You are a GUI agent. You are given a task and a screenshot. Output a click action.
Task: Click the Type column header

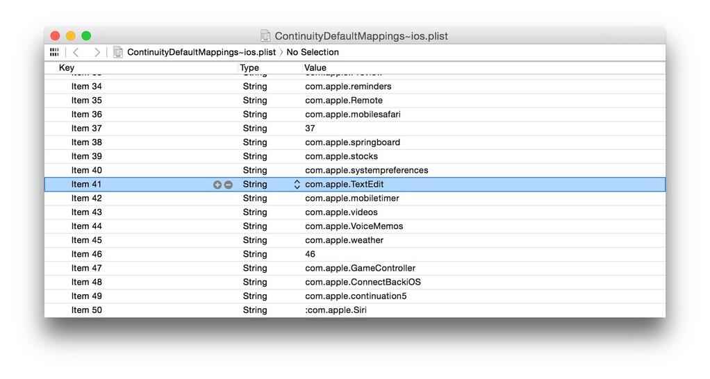click(x=249, y=67)
